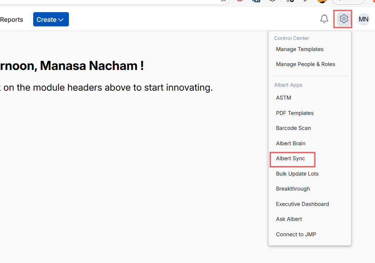Screen dimensions: 375x263
Task: Click the red circular browser extension icon
Action: point(240,1)
